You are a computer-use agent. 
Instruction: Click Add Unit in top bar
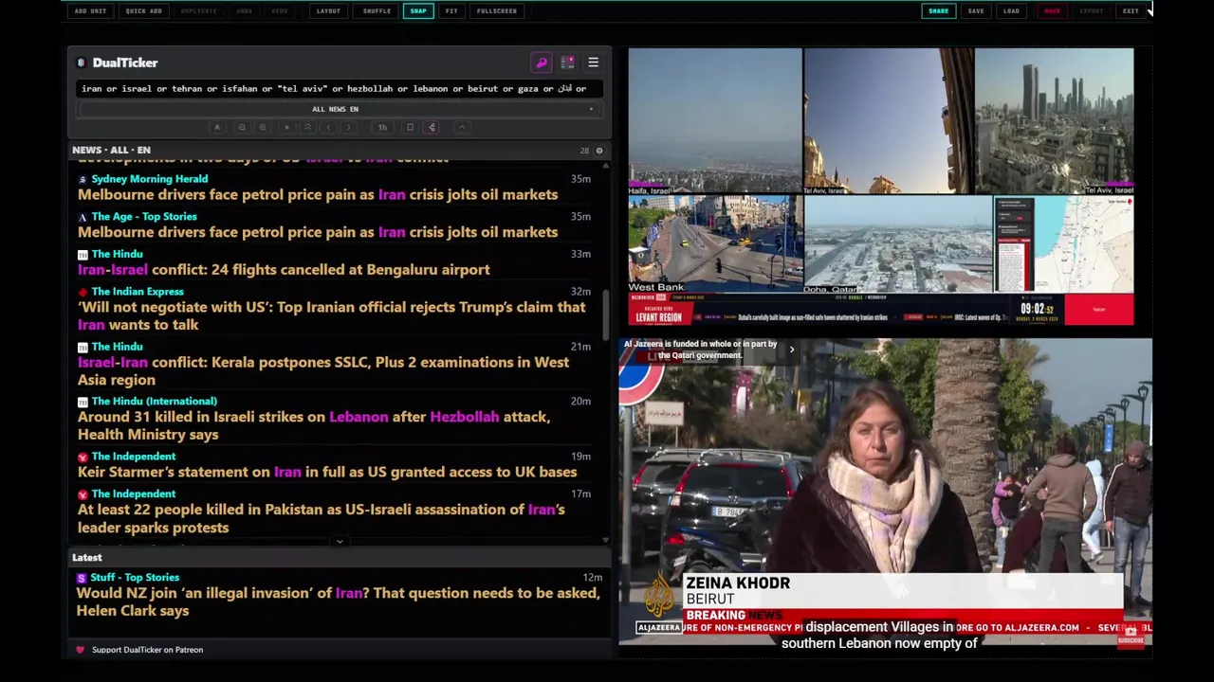tap(91, 11)
